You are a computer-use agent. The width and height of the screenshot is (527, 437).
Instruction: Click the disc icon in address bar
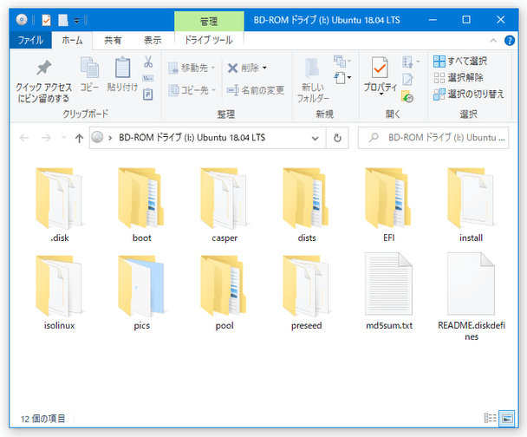click(x=97, y=137)
